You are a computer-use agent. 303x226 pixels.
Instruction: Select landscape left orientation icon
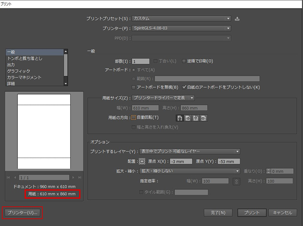(188, 118)
